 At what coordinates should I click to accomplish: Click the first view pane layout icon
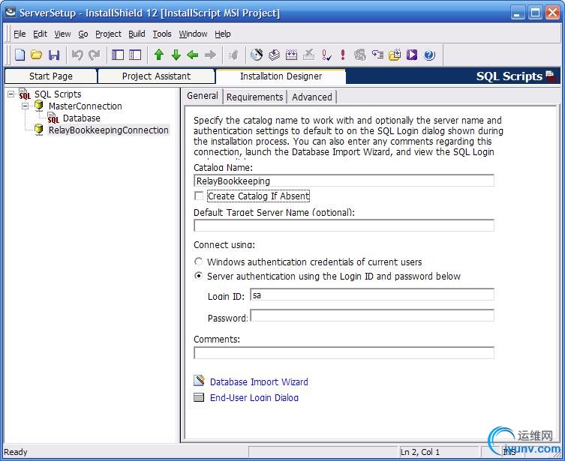tap(118, 55)
